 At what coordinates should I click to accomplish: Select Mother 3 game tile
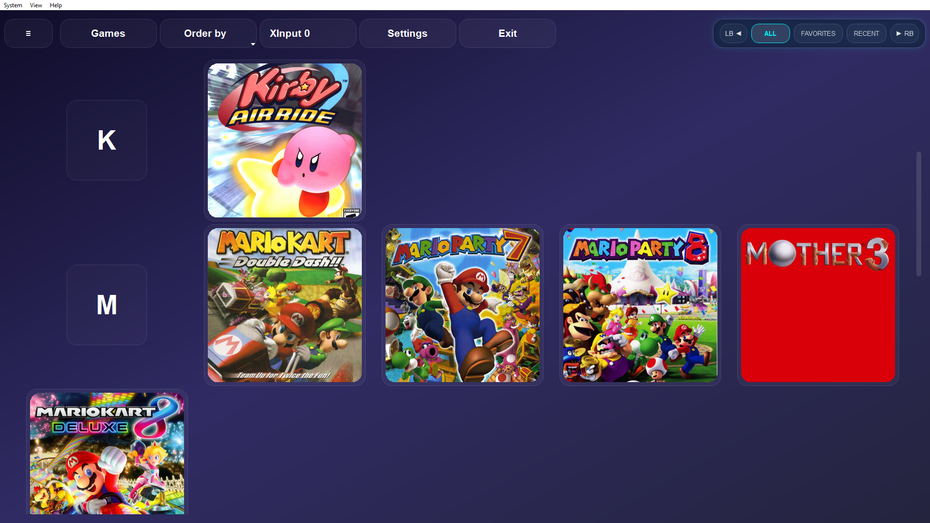pos(818,305)
